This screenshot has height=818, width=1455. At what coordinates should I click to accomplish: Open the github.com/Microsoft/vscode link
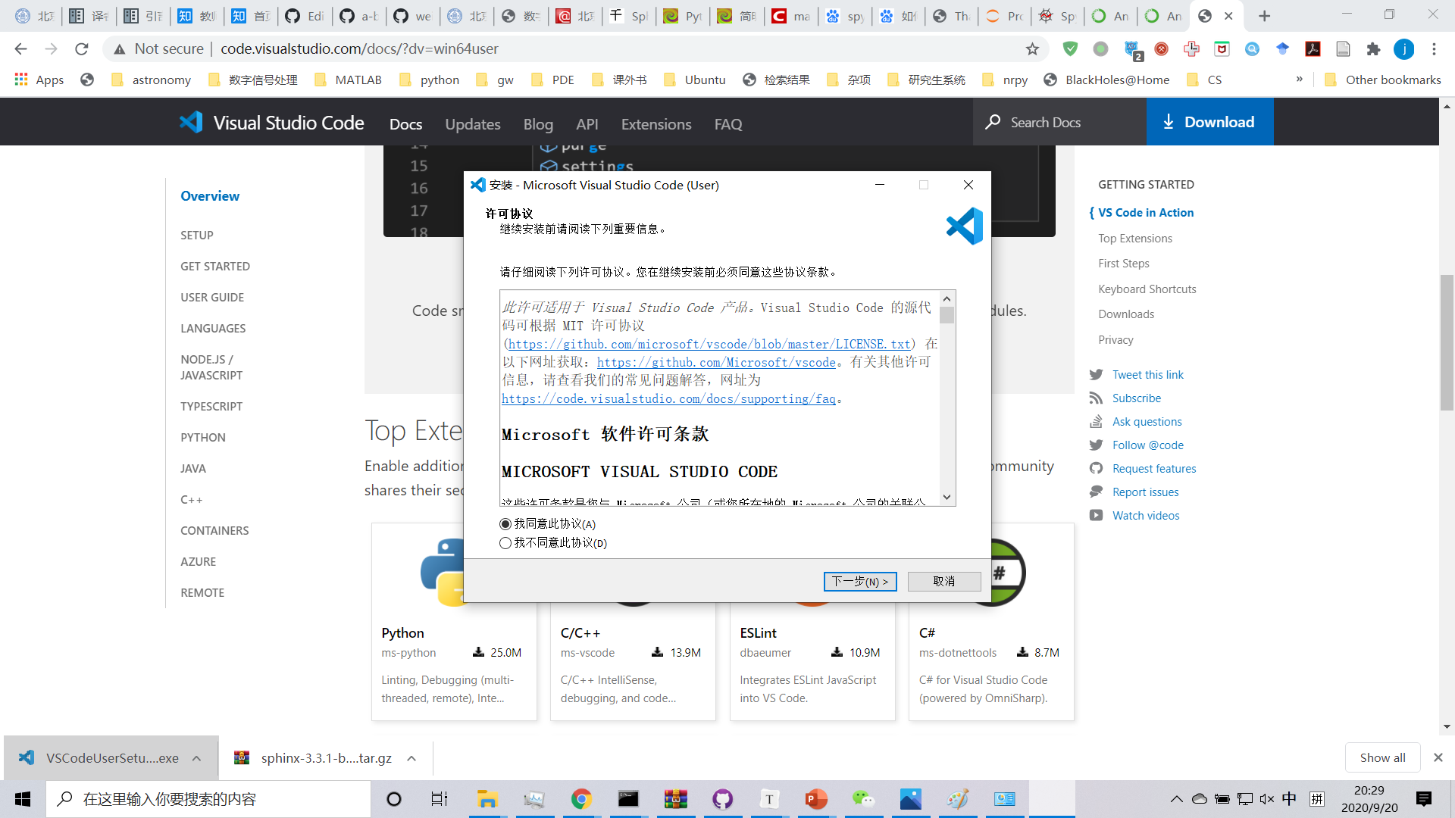716,362
